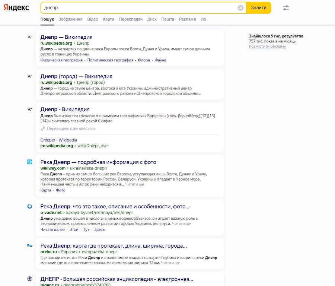Open search settings sliders icon
This screenshot has height=286, width=335.
click(286, 8)
